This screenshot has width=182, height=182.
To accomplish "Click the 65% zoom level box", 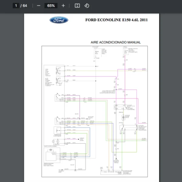I will tap(51, 5).
